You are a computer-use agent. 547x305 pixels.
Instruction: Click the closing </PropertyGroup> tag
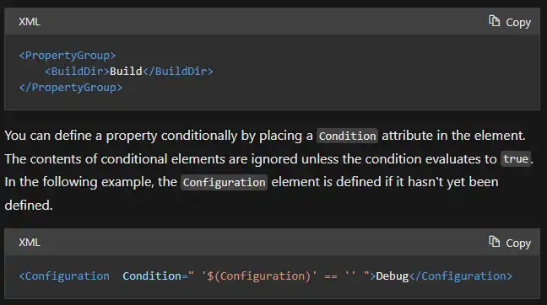pos(71,88)
